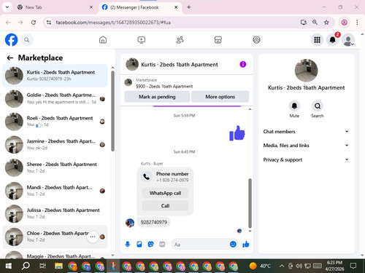Search within conversation using magnifier icon

(318, 106)
